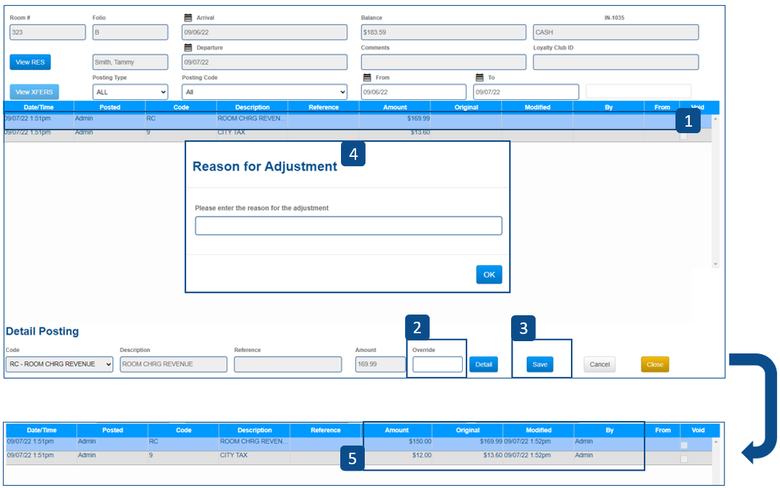The width and height of the screenshot is (780, 488).
Task: Open the Posting Code dropdown
Action: [265, 92]
